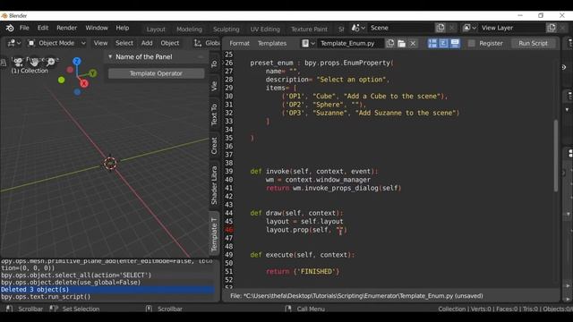Collapse the Name of the Panel section
Viewport: 573px width, 322px height.
pos(110,57)
